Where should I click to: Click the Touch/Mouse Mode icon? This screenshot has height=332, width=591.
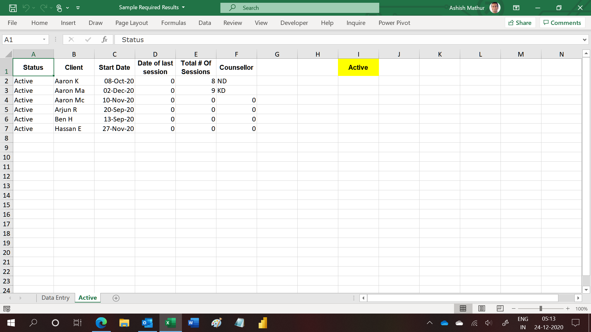click(x=59, y=8)
